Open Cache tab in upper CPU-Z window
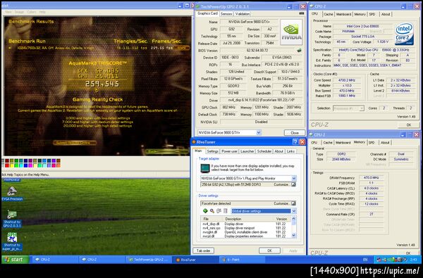Image resolution: width=423 pixels, height=278 pixels. pos(328,14)
